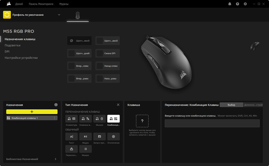
Task: Add new assignment with yellow plus button
Action: (x=32, y=112)
